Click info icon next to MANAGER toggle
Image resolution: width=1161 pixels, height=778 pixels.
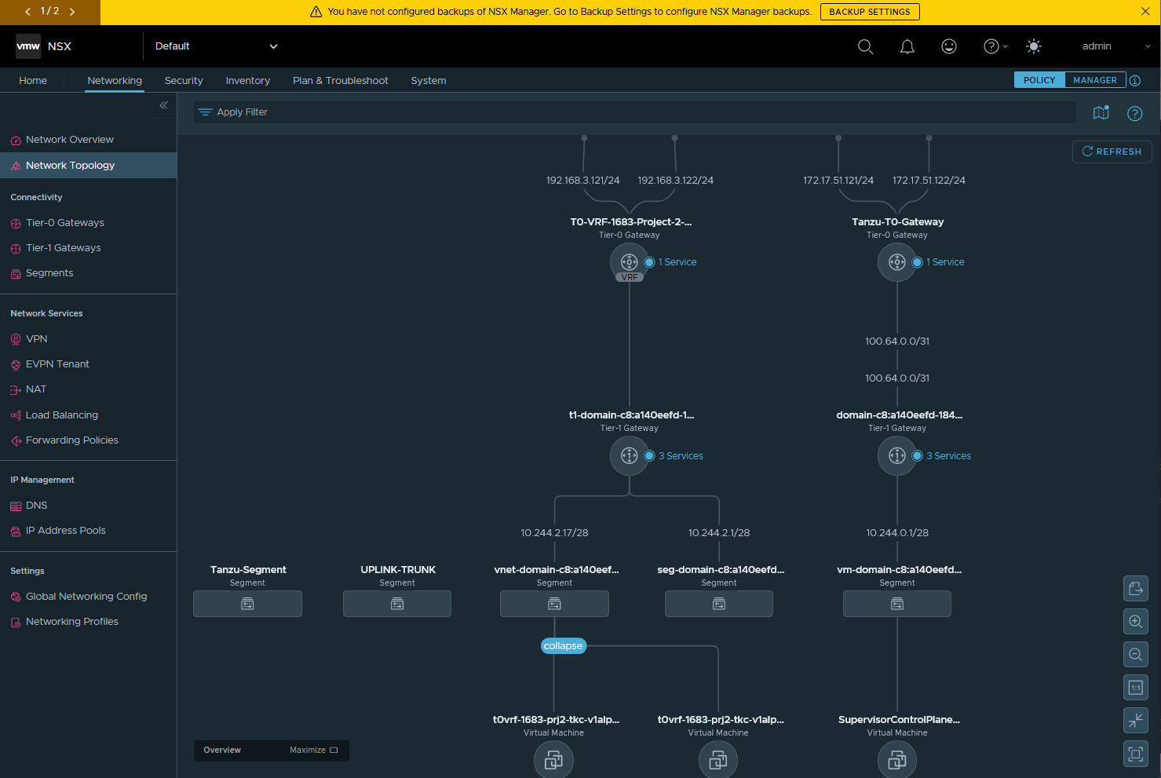[x=1135, y=80]
